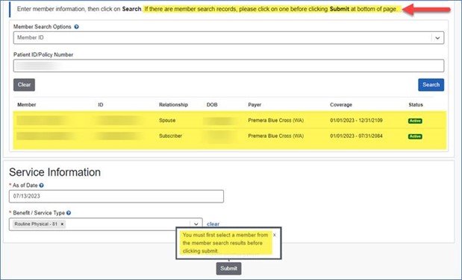
Task: Click coverage 01/01/2023 - 07/31/2084
Action: pos(356,136)
